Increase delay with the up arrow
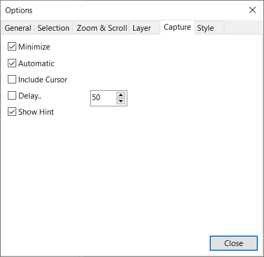Screen dimensions: 264x257 pos(121,95)
